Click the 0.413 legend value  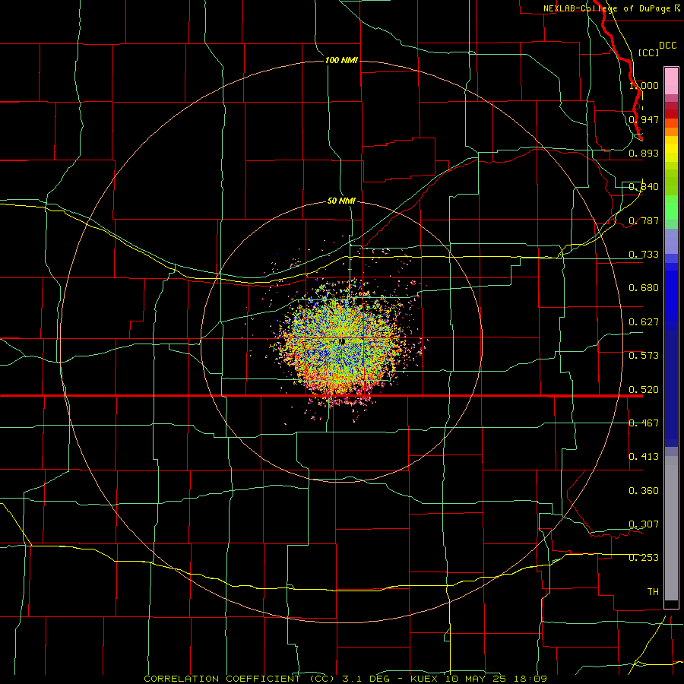pos(644,457)
